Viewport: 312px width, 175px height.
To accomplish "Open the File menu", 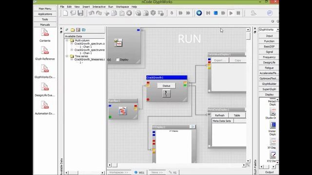I will click(x=62, y=7).
